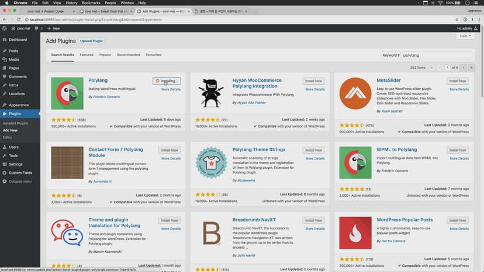The width and height of the screenshot is (484, 272).
Task: Expand the Help panel dropdown
Action: pos(465,36)
